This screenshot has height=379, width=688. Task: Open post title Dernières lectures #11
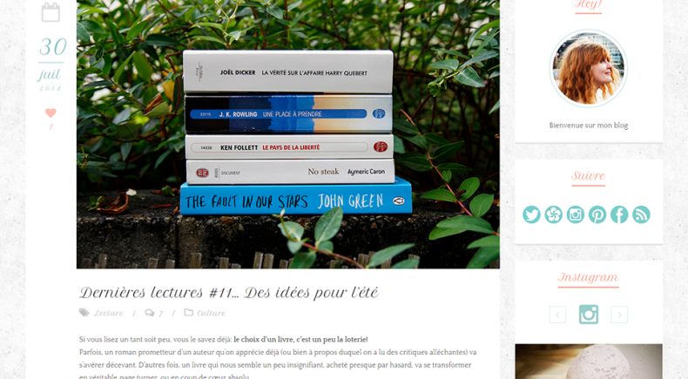tap(228, 293)
